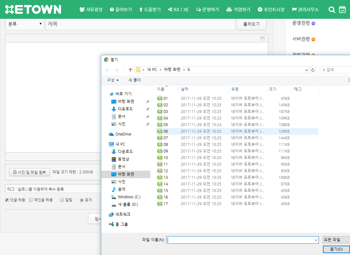Screen dimensions: 350x255
Task: Select file 06 in the file list
Action: coord(166,131)
